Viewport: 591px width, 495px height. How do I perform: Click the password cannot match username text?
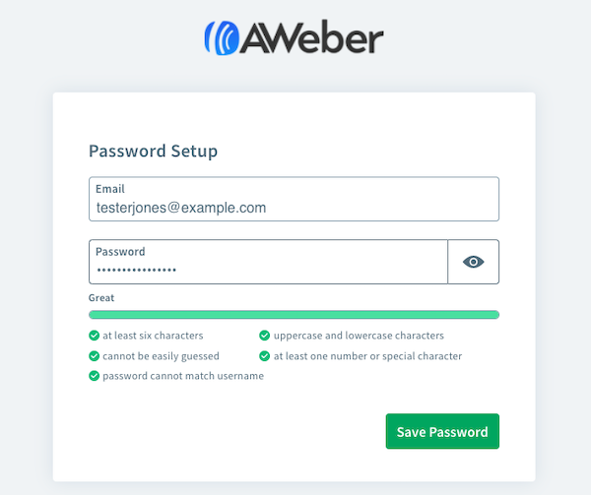183,376
